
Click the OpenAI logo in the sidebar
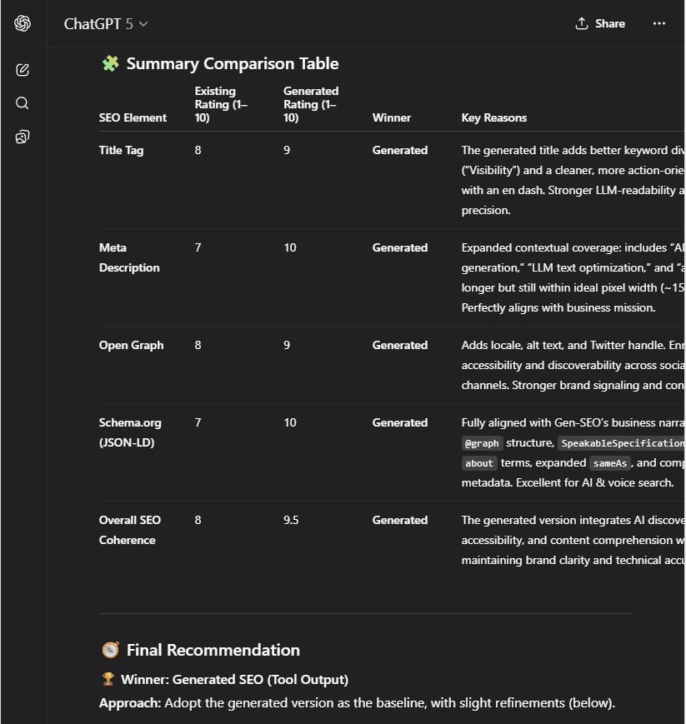(23, 22)
